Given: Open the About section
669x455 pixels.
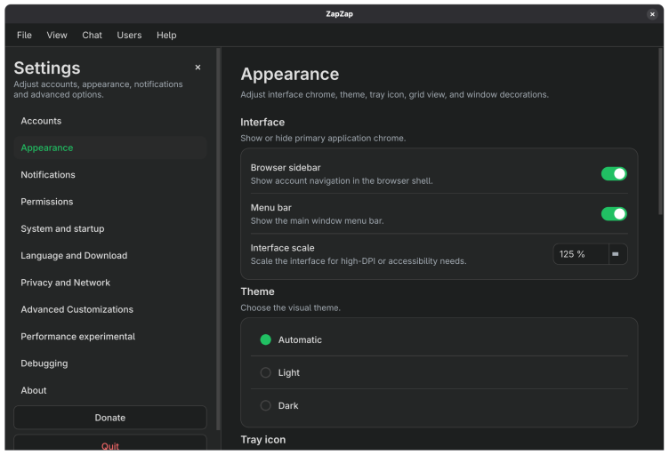Looking at the screenshot, I should [110, 390].
